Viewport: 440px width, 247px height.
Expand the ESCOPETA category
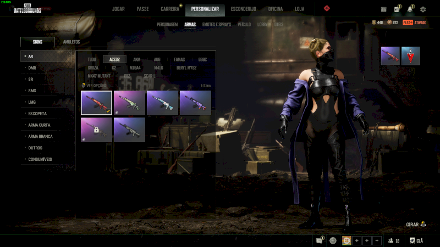click(x=48, y=114)
